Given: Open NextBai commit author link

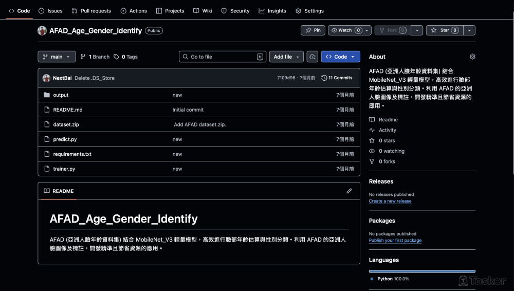Looking at the screenshot, I should click(x=62, y=78).
